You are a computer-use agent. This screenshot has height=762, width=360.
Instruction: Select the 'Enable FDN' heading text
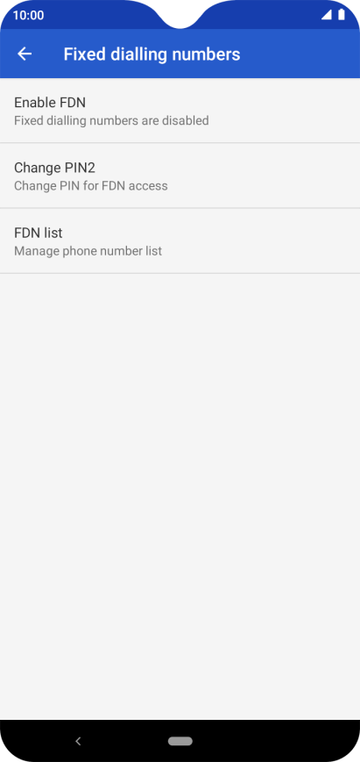pyautogui.click(x=50, y=103)
